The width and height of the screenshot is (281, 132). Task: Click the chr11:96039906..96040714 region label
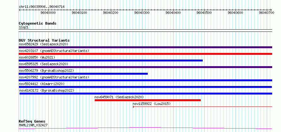point(42,7)
